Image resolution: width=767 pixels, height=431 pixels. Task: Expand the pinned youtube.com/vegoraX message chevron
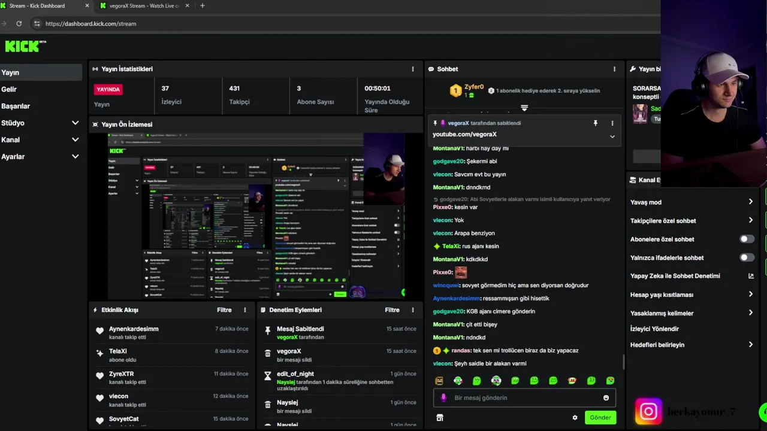click(x=612, y=136)
